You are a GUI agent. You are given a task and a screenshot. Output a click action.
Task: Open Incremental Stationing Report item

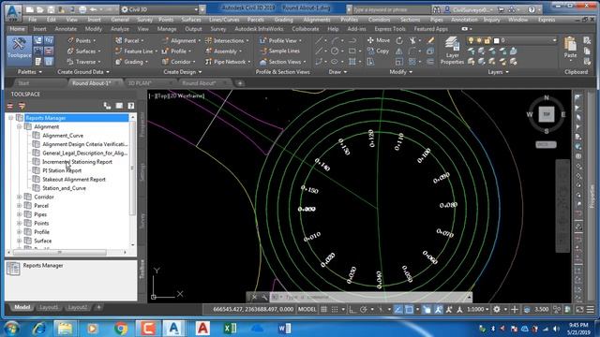[x=77, y=162]
